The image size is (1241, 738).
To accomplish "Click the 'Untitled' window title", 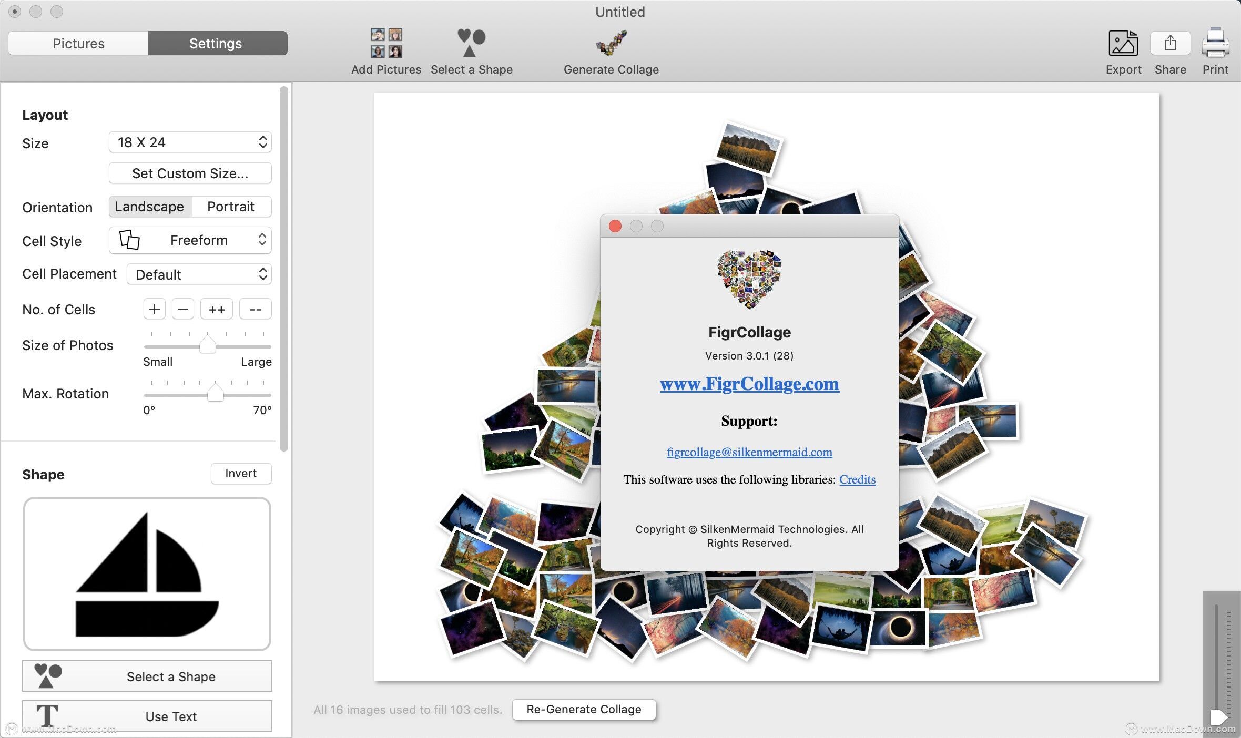I will coord(620,12).
